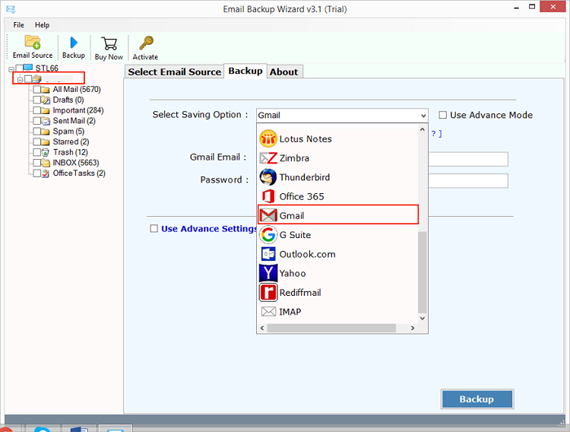Check the Sent Mail (2) checkbox
Viewport: 570px width, 432px height.
click(x=36, y=121)
